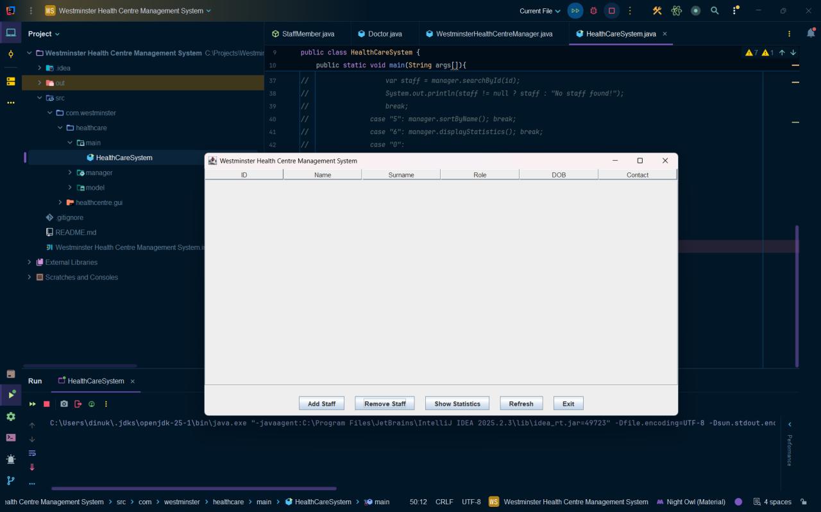Click the Remove Staff button
The width and height of the screenshot is (821, 512).
(385, 404)
